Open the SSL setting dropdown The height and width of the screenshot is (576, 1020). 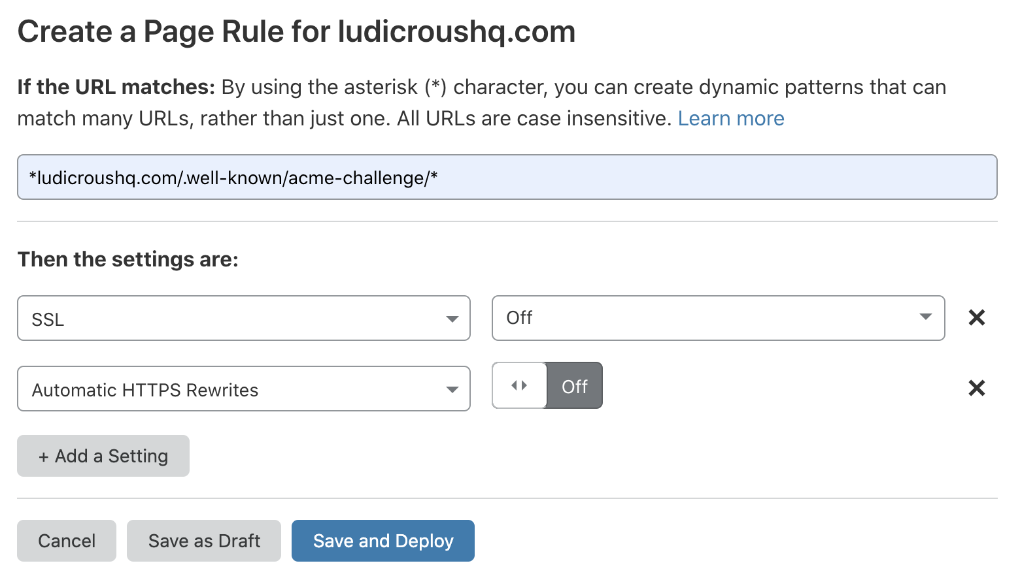(243, 319)
